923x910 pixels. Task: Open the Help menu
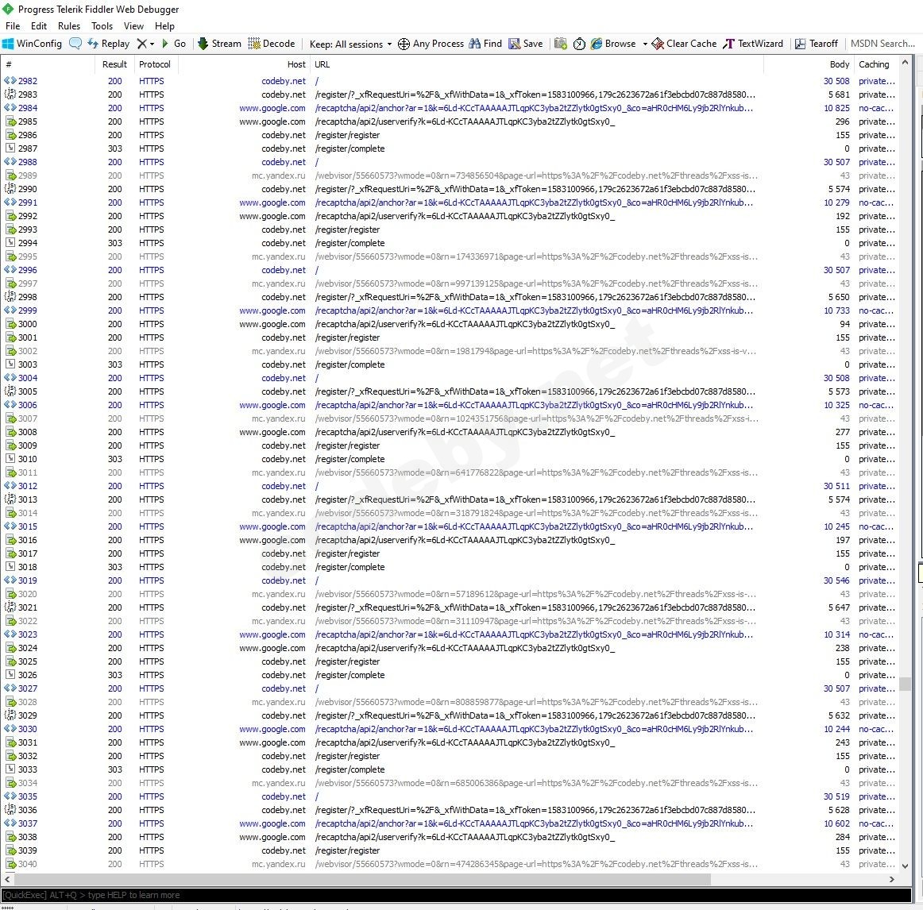[x=165, y=26]
